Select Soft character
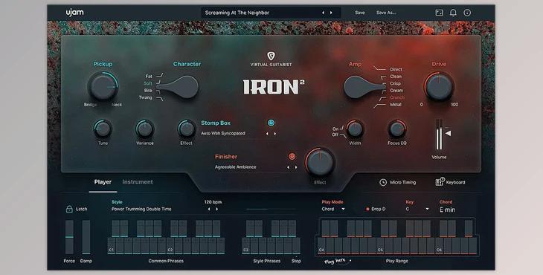This screenshot has height=275, width=543. 148,83
